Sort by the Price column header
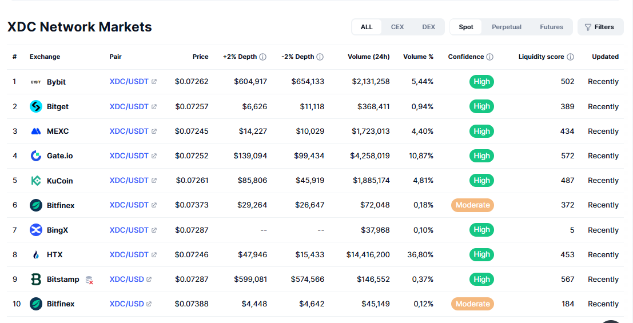 click(201, 57)
